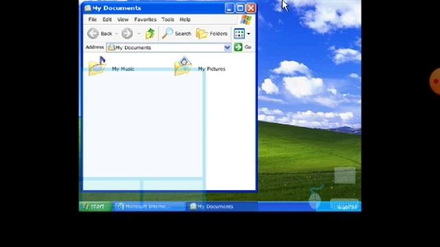440x247 pixels.
Task: Close the My Documents window
Action: (251, 8)
